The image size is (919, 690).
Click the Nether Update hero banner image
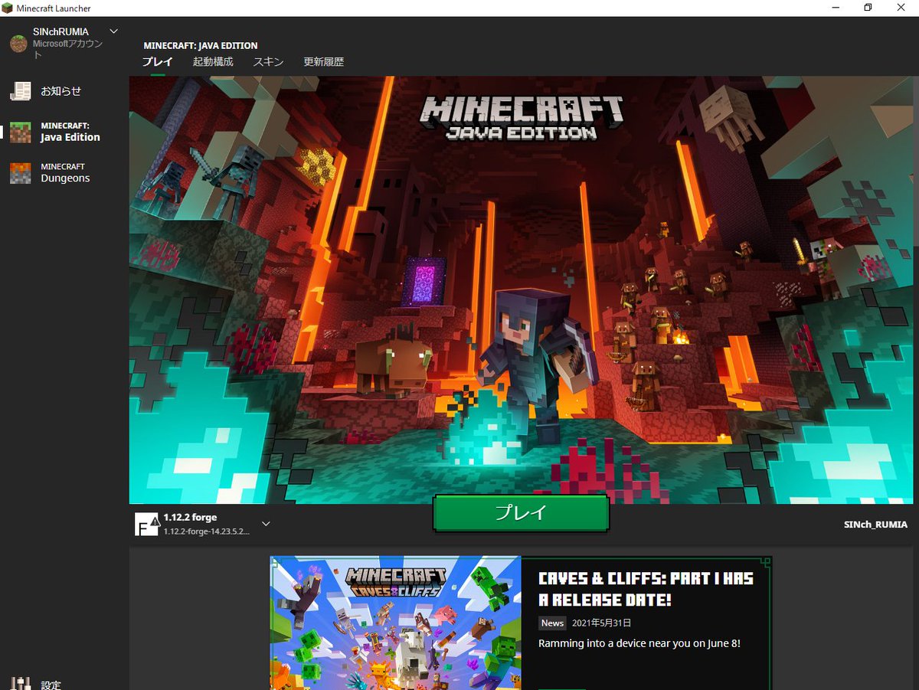pos(523,289)
